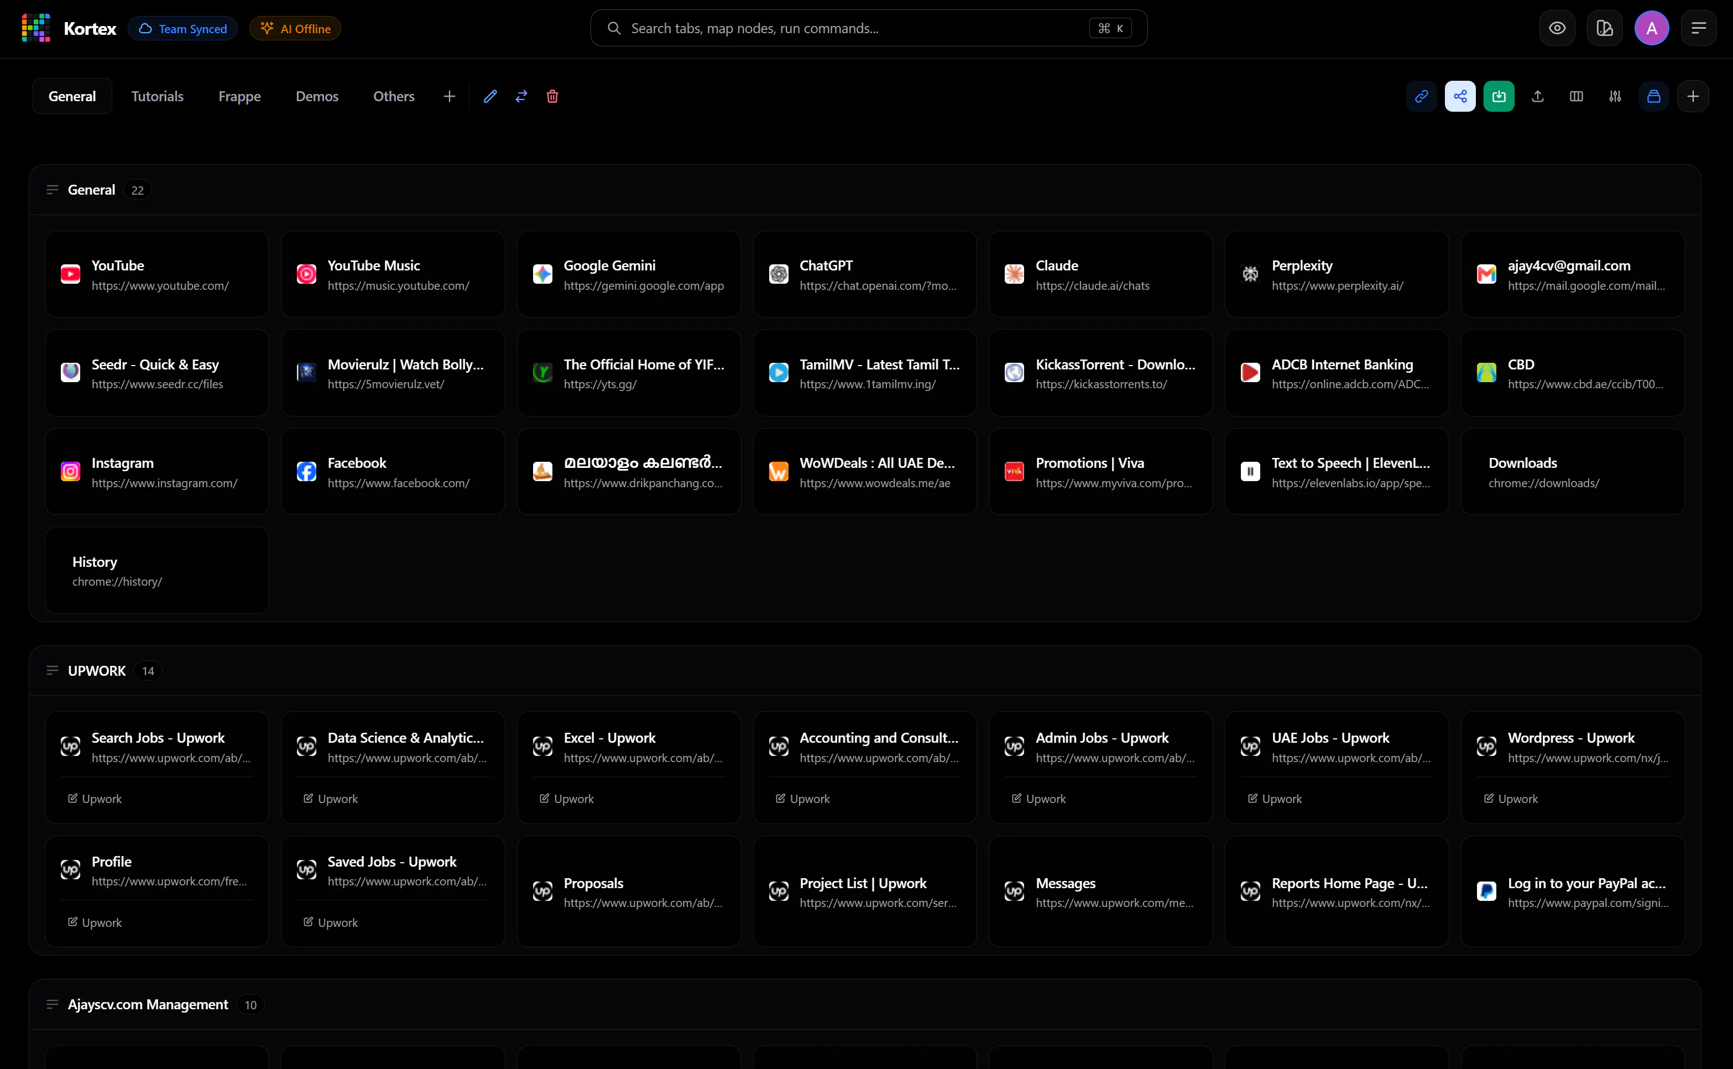Viewport: 1733px width, 1069px height.
Task: Click the plus add button at far right
Action: 1693,96
